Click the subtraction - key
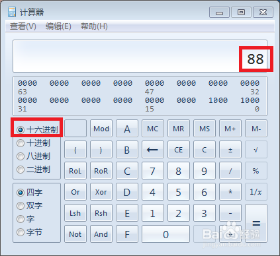280x256 pixels. 230,213
